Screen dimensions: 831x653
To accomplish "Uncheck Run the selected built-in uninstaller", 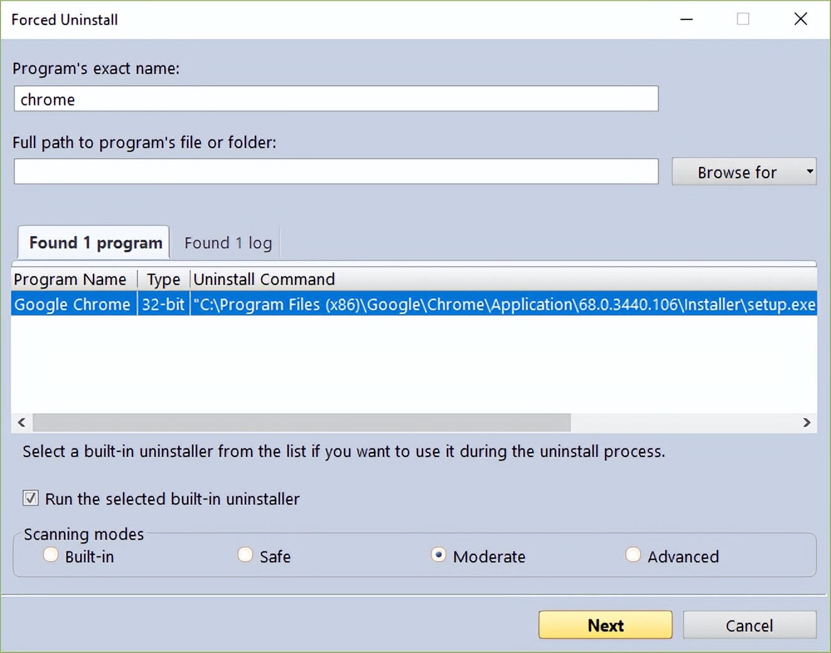I will [x=29, y=498].
